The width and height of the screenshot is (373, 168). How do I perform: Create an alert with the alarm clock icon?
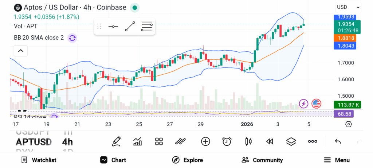coord(227,141)
